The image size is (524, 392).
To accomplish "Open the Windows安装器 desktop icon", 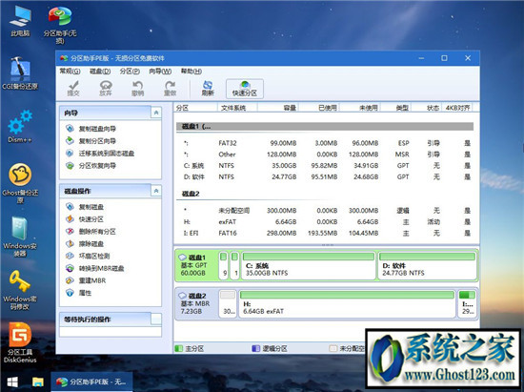I will tap(20, 237).
